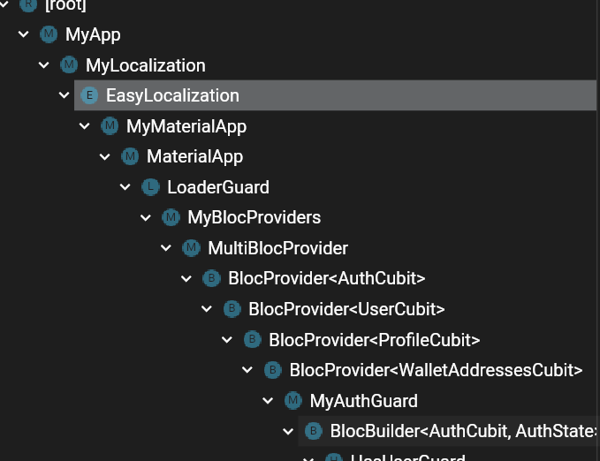The image size is (600, 461).
Task: Click the B icon beside BlocProvider<AuthCubit>
Action: 211,278
